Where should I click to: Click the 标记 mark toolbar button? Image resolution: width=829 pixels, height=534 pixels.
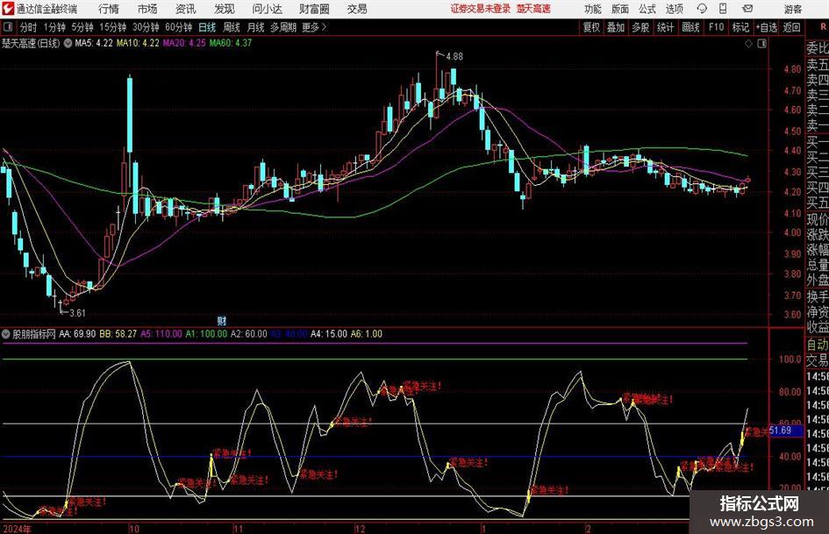(x=740, y=27)
